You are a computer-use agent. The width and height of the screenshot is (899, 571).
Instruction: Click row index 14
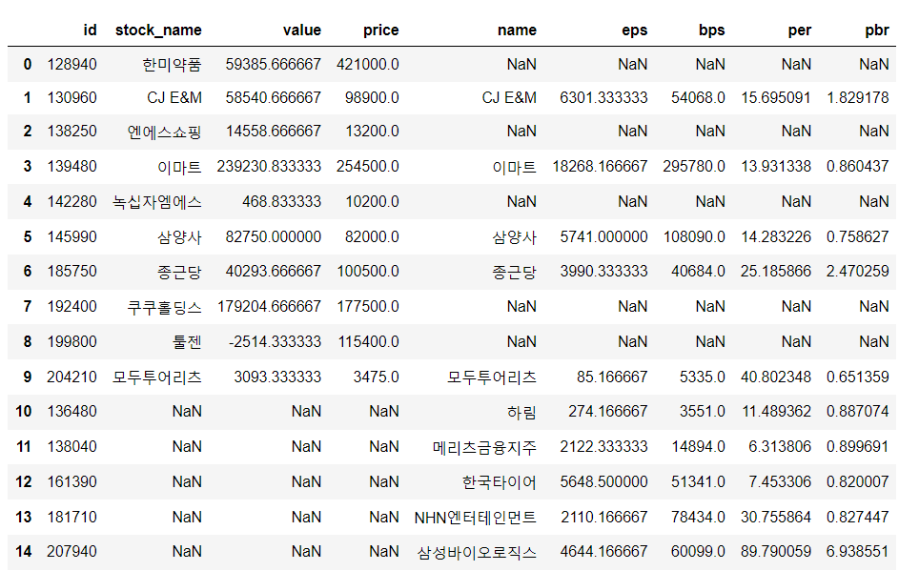(24, 552)
